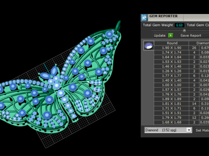
Task: Select the 1.71 X 1.71 row
Action: coord(182,108)
